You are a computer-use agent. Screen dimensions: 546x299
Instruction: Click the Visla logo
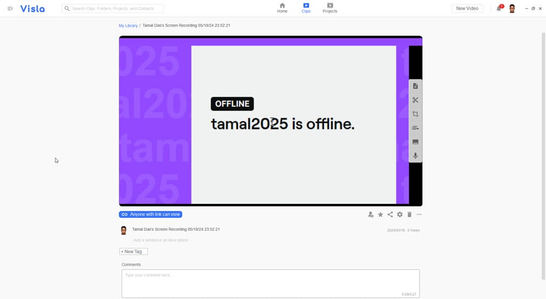coord(33,9)
